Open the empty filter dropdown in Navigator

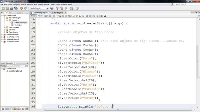(19, 66)
